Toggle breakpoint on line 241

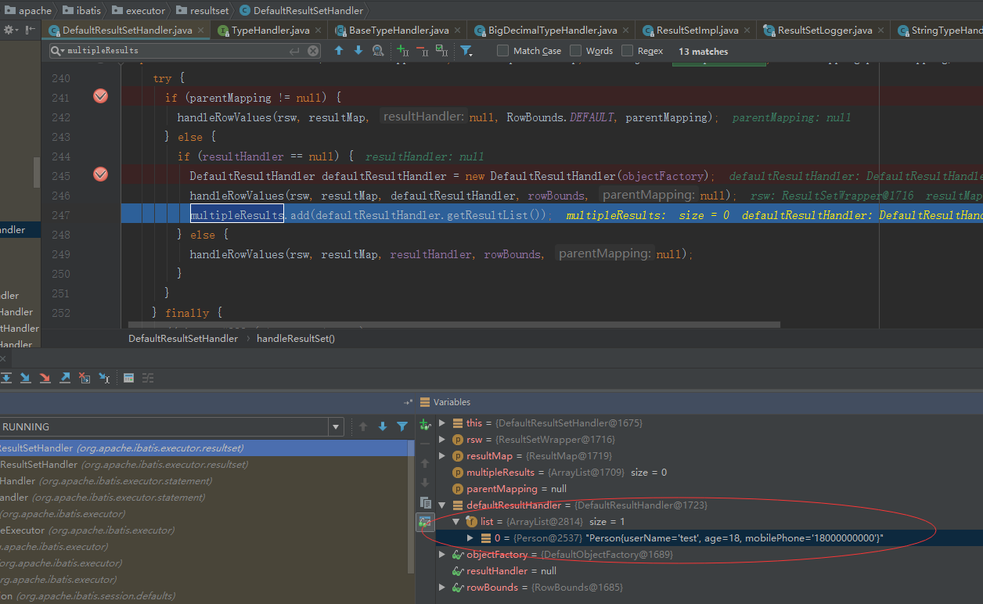click(x=100, y=96)
